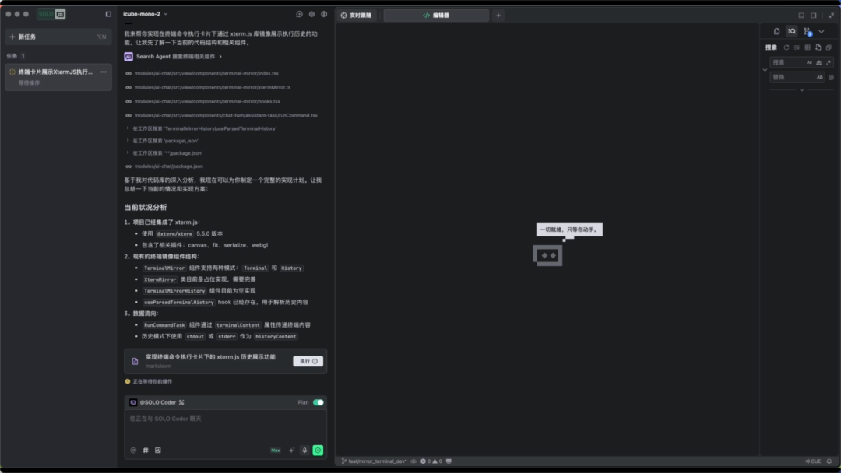Refresh the search results
The height and width of the screenshot is (473, 841).
point(786,47)
